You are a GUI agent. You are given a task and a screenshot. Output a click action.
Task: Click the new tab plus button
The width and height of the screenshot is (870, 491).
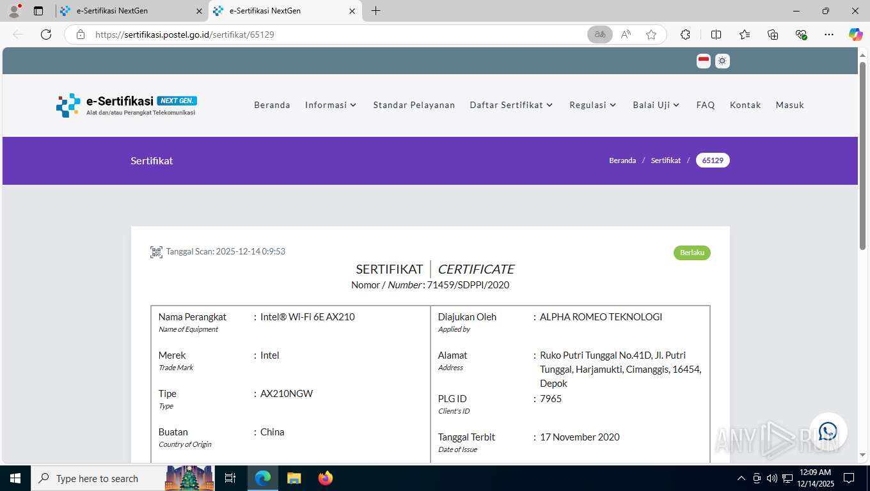[376, 11]
